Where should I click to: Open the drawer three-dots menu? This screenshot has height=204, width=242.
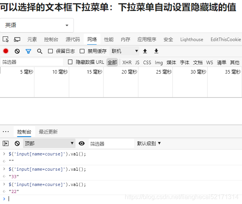point(6,132)
